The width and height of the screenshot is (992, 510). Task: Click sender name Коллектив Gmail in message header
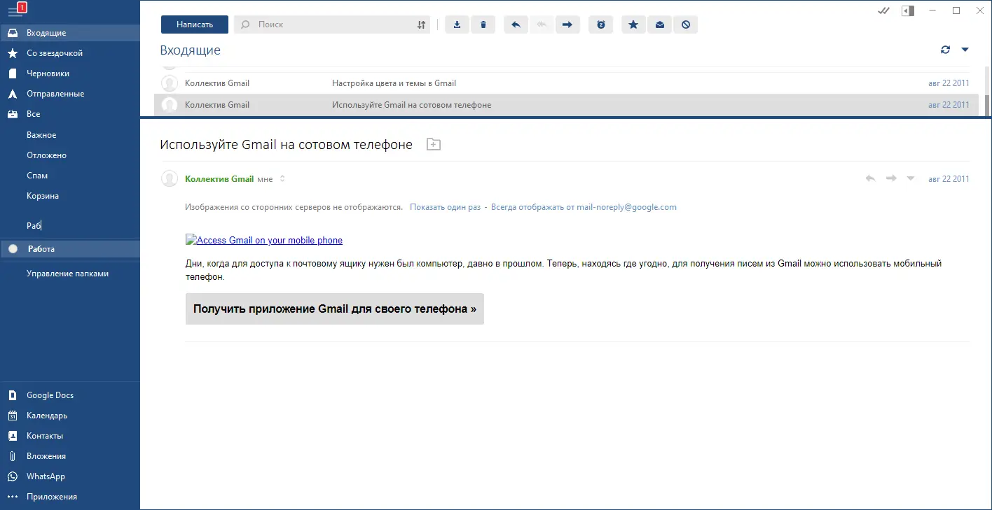(219, 179)
